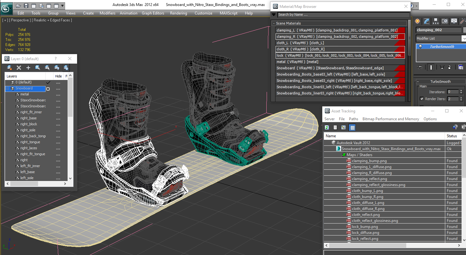This screenshot has height=255, width=466.
Task: Open the Modifiers menu
Action: (108, 13)
